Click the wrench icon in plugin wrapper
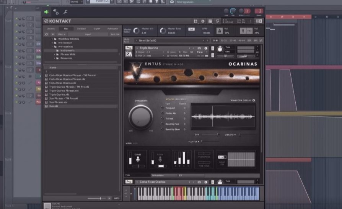 (65, 12)
